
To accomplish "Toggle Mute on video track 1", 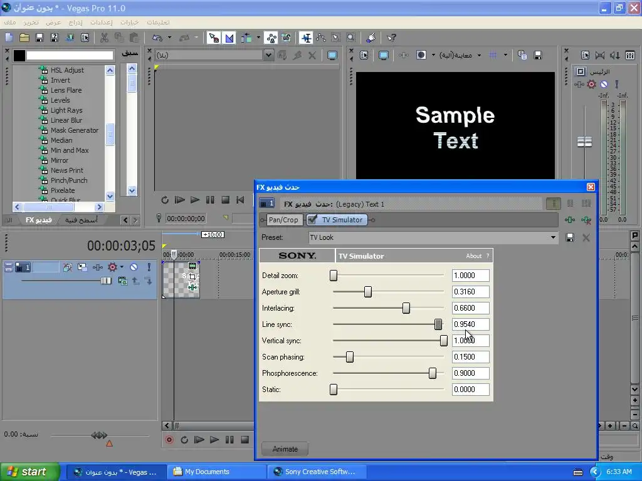I will (x=134, y=267).
